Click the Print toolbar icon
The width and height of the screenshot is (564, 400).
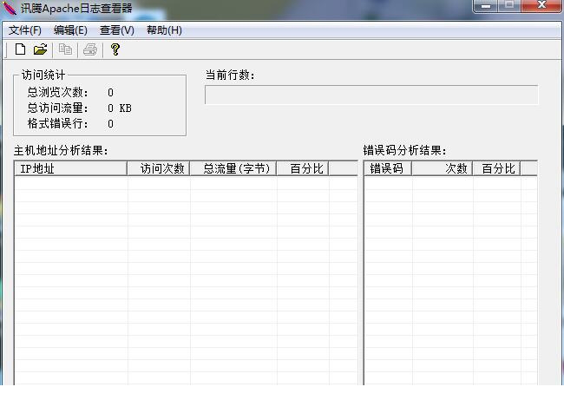click(x=90, y=49)
